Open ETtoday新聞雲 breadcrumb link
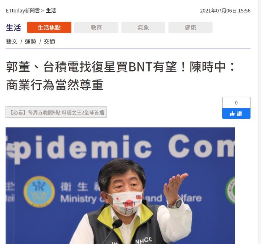Viewport: 261px width, 244px height. click(x=23, y=11)
